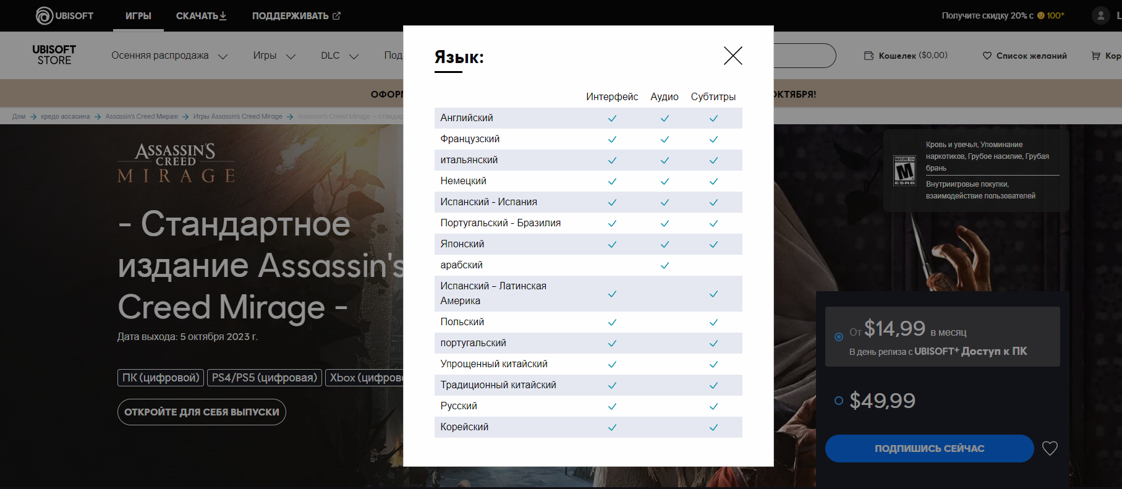
Task: Open the ПОДДЕРЖИВАТЬ navigation link
Action: click(x=296, y=15)
